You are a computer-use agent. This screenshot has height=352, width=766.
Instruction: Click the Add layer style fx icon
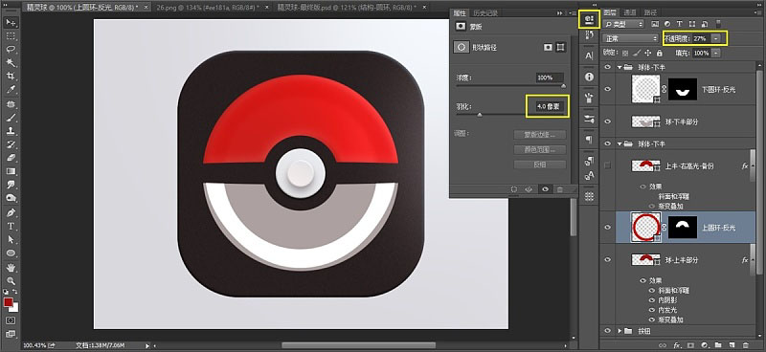click(677, 345)
